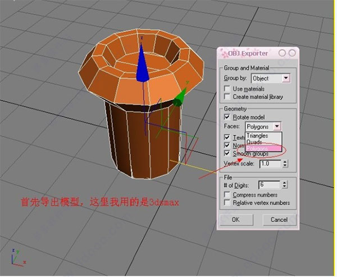Enable the Use materials checkbox
This screenshot has height=277, width=337.
click(x=227, y=89)
